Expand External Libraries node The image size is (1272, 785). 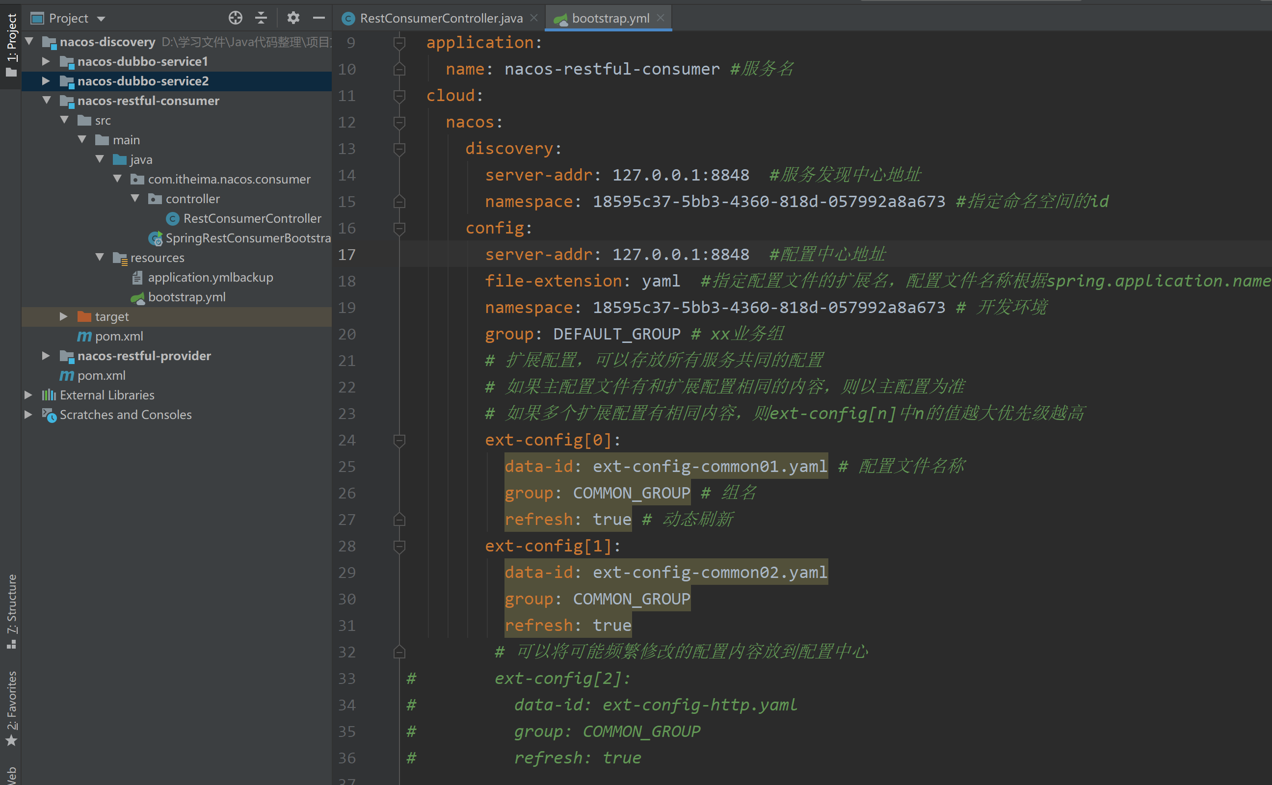(x=28, y=395)
